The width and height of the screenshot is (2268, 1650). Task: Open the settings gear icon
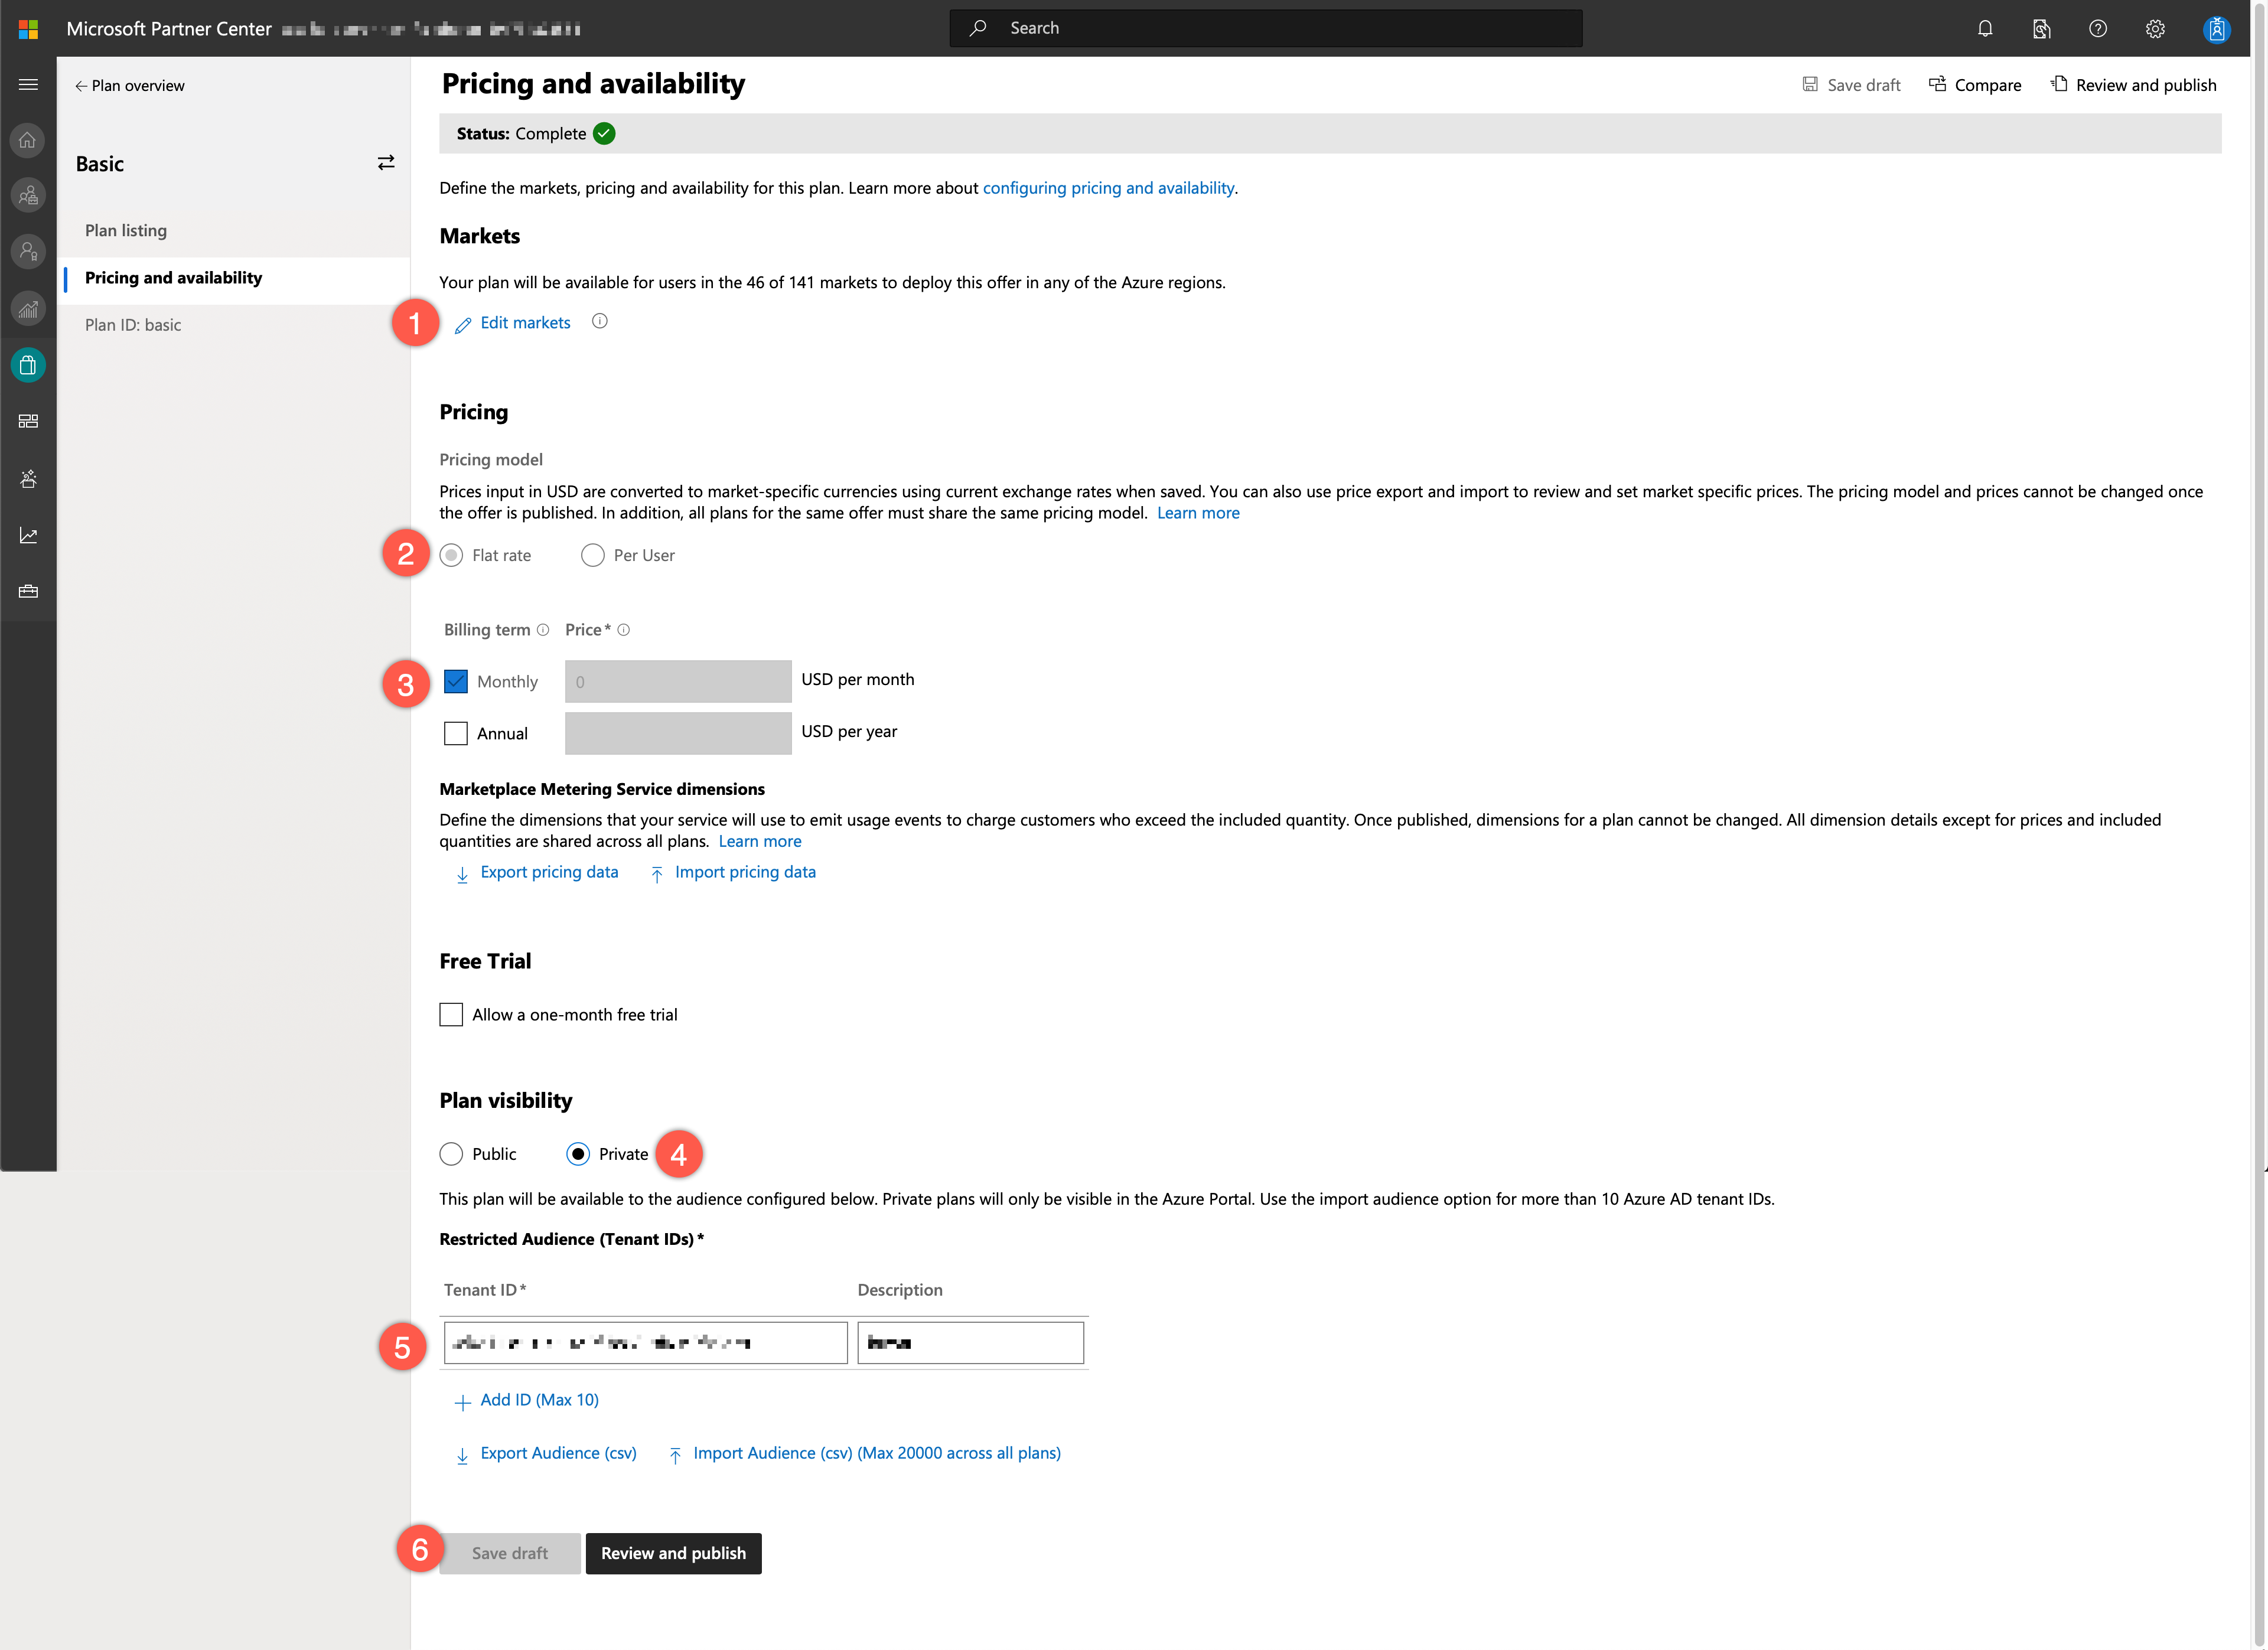2155,28
